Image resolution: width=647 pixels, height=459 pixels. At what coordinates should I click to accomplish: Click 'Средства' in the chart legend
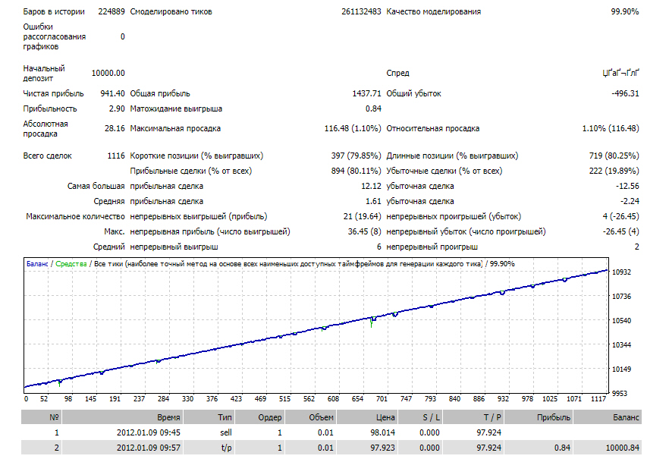click(71, 264)
